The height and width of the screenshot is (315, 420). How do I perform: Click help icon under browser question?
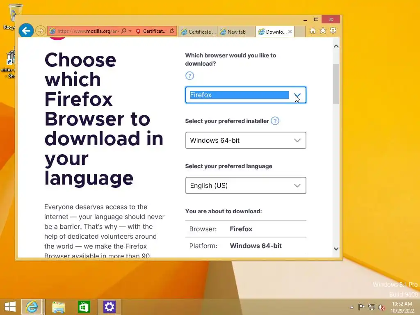[189, 76]
